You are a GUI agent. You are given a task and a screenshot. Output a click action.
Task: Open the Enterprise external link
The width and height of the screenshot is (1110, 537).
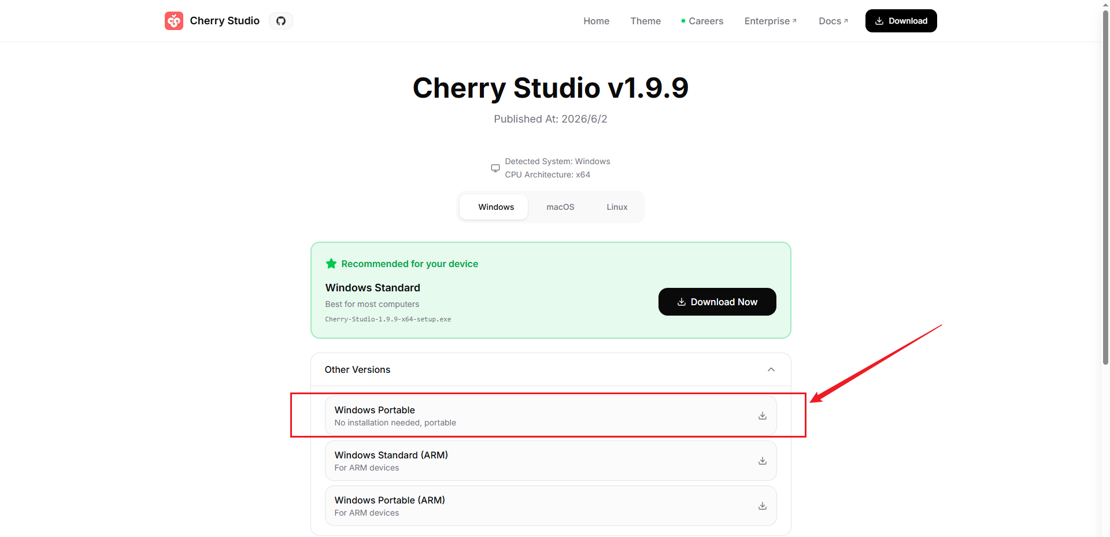tap(771, 21)
